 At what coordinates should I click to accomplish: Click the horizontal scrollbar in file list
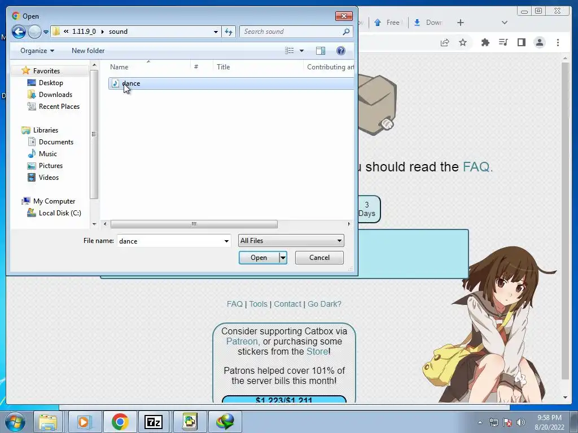(194, 224)
